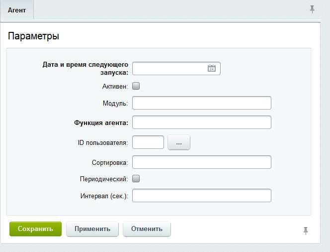Click the Отменить button

147,229
